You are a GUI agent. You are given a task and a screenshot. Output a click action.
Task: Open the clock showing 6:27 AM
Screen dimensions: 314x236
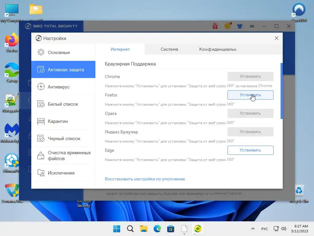[300, 229]
